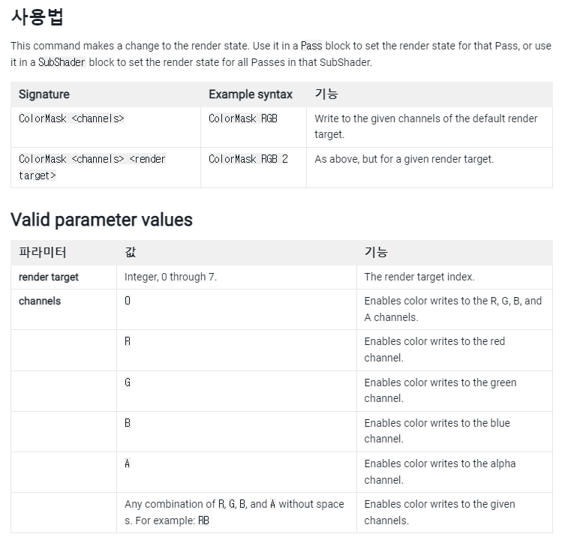Select the "파라미터" column header

coord(42,253)
